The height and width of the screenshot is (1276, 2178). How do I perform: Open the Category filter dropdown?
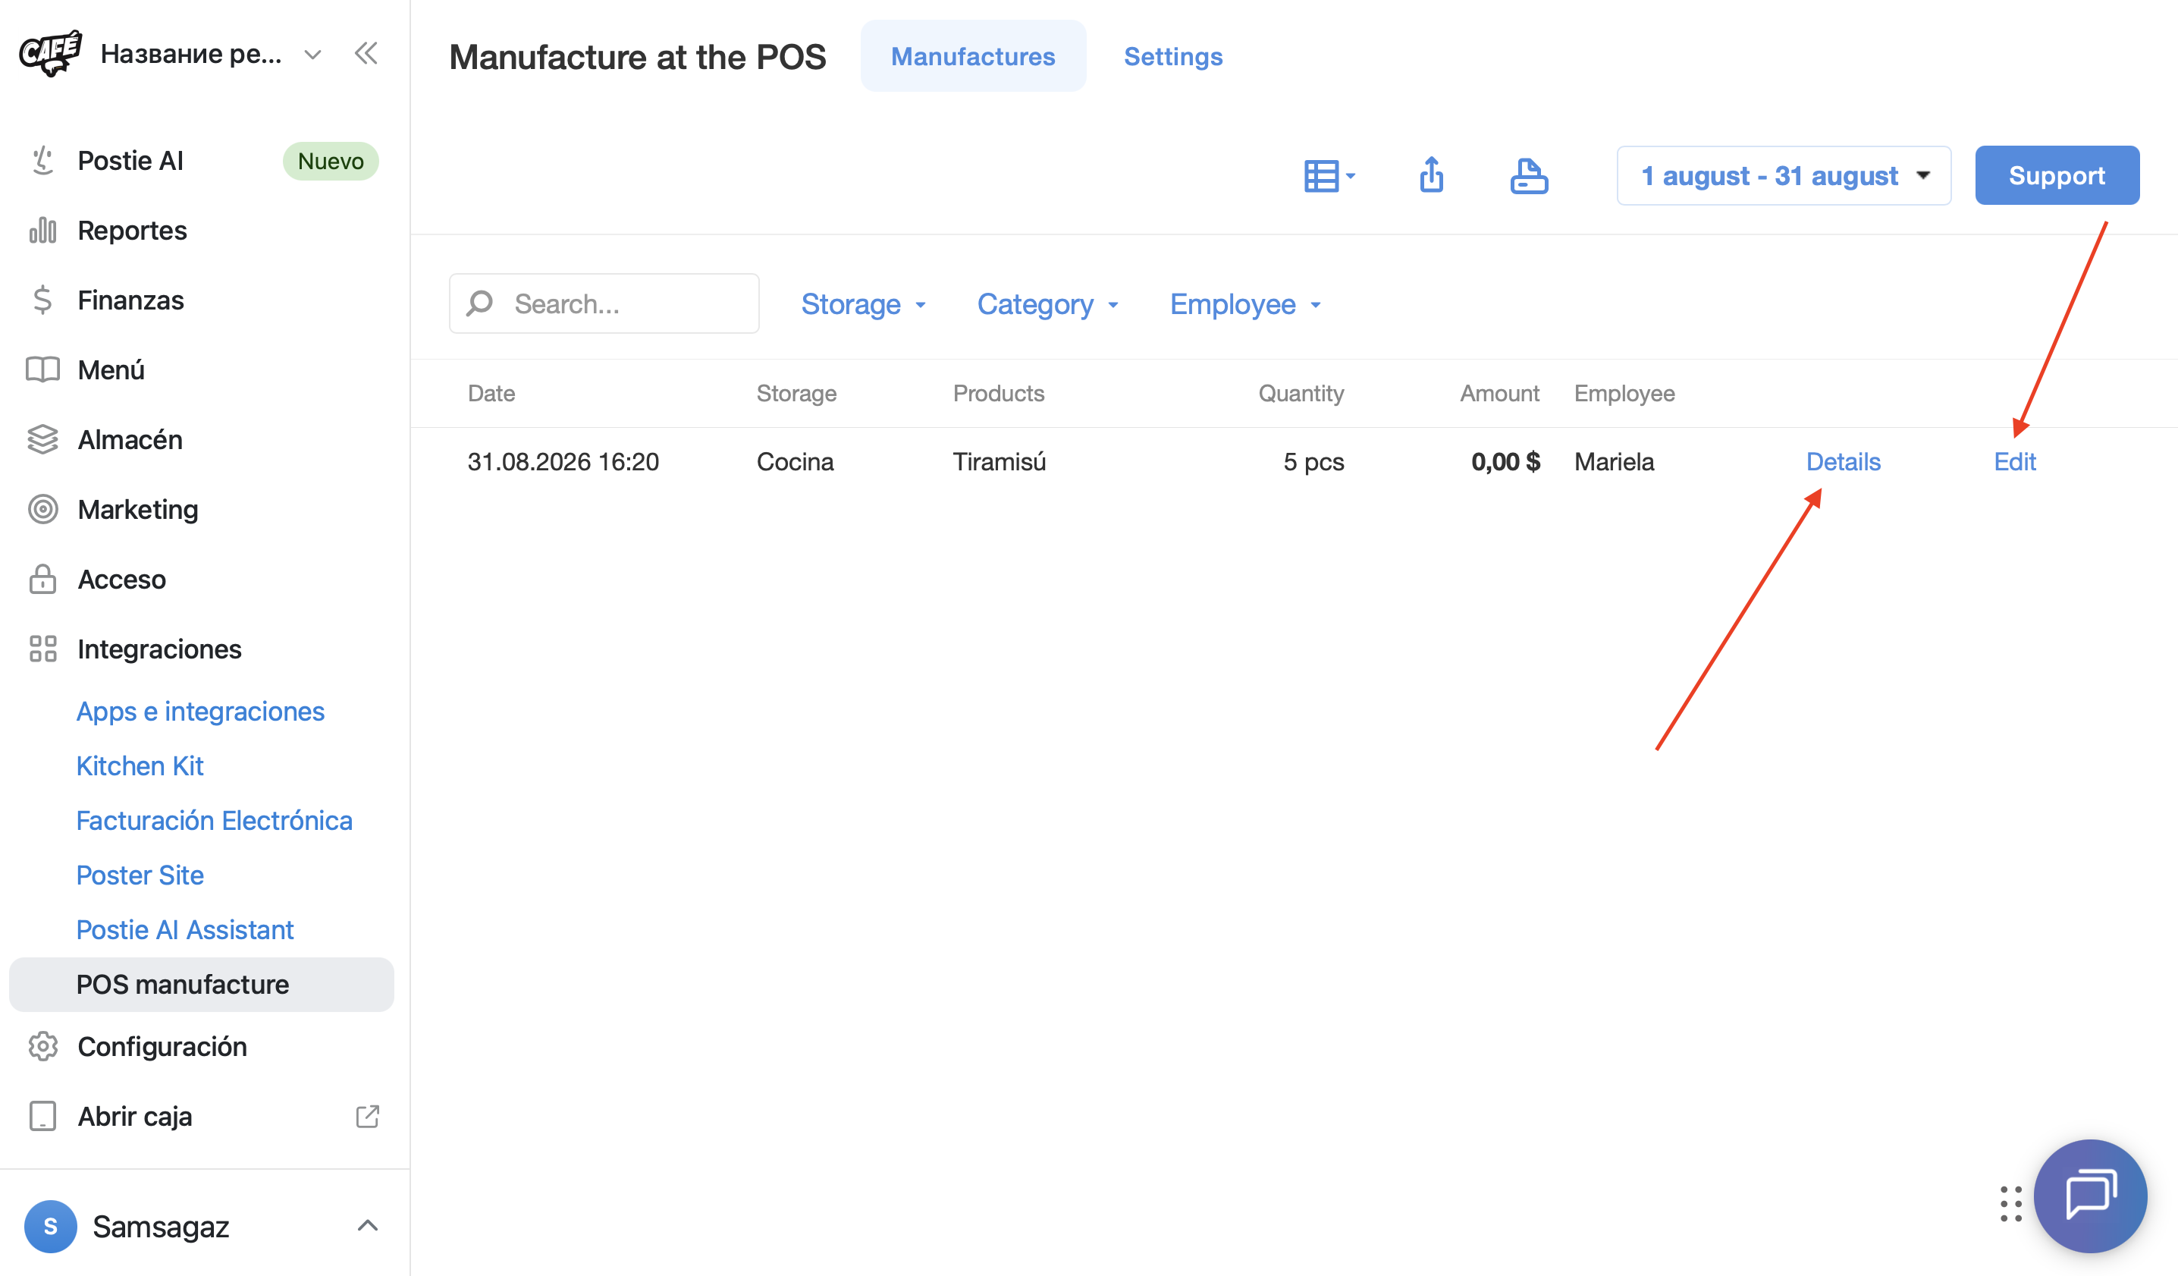coord(1047,304)
